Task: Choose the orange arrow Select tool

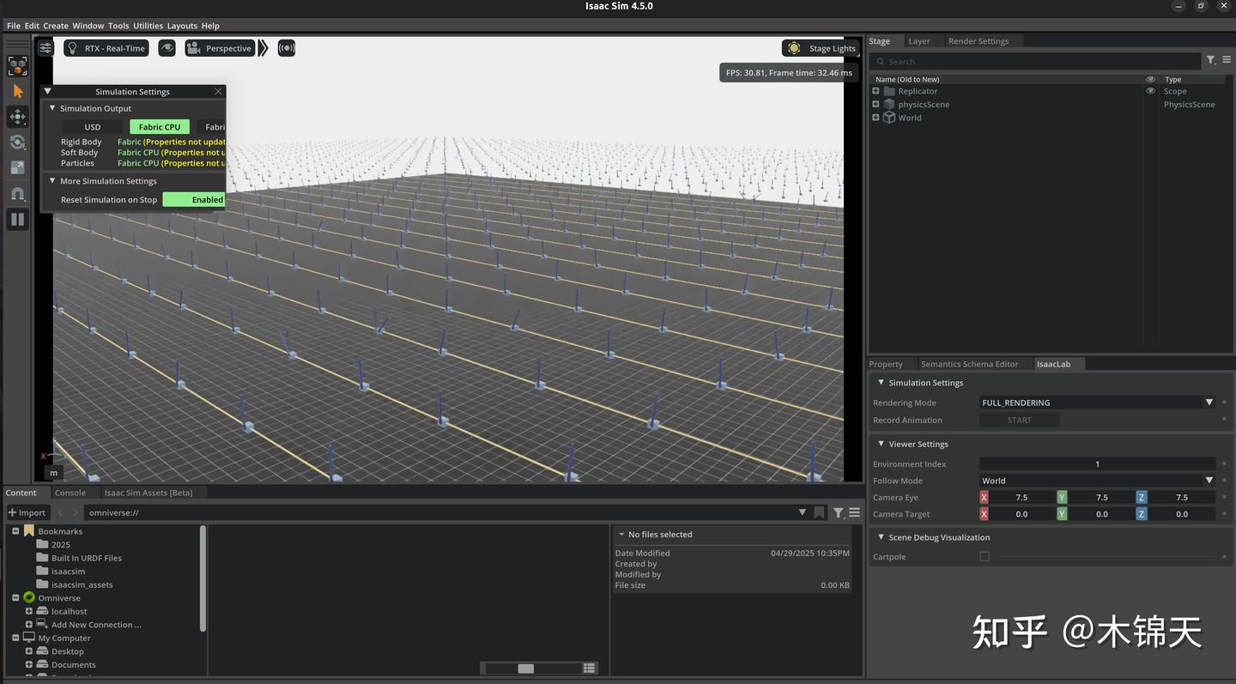Action: pyautogui.click(x=17, y=91)
